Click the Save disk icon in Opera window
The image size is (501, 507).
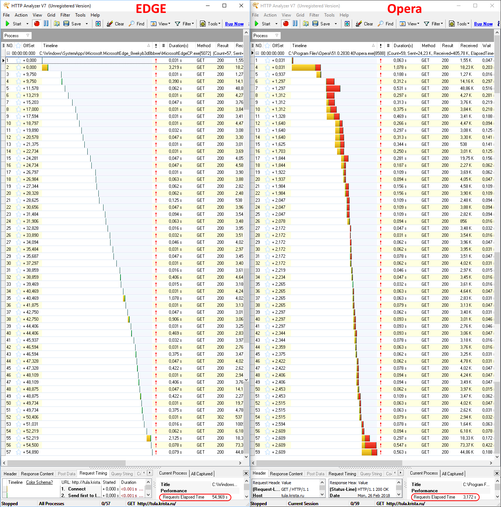click(x=315, y=24)
